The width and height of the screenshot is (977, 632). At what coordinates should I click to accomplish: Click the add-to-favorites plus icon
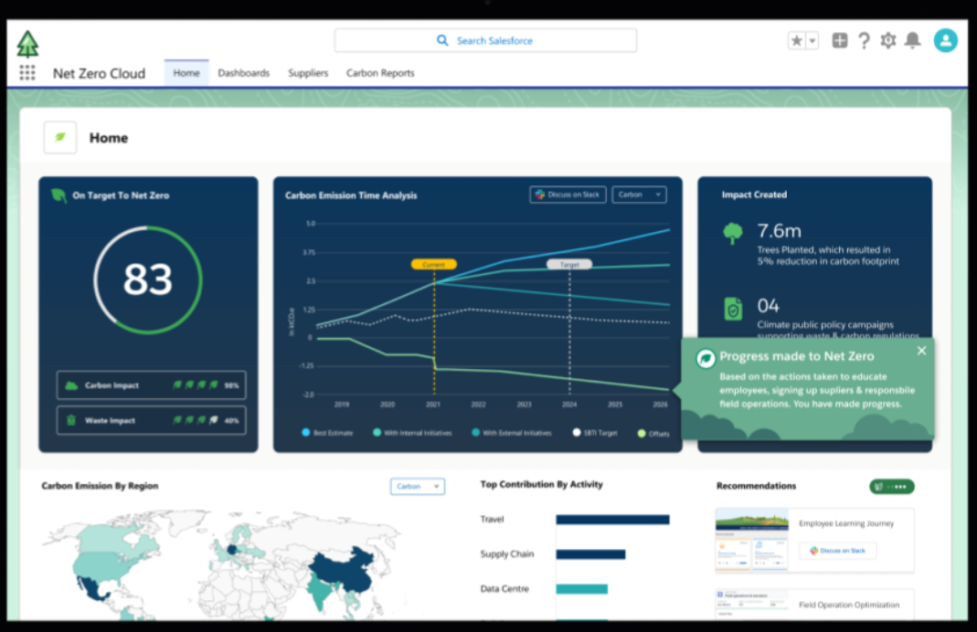pyautogui.click(x=839, y=40)
